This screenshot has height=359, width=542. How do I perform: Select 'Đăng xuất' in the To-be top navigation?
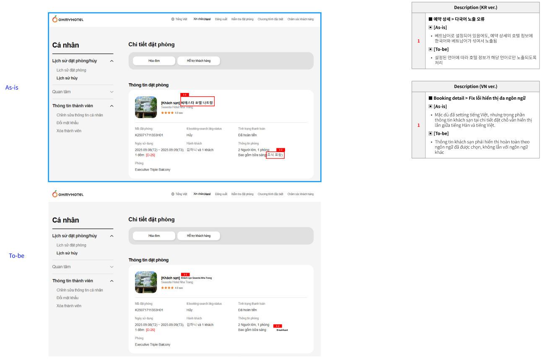click(221, 194)
